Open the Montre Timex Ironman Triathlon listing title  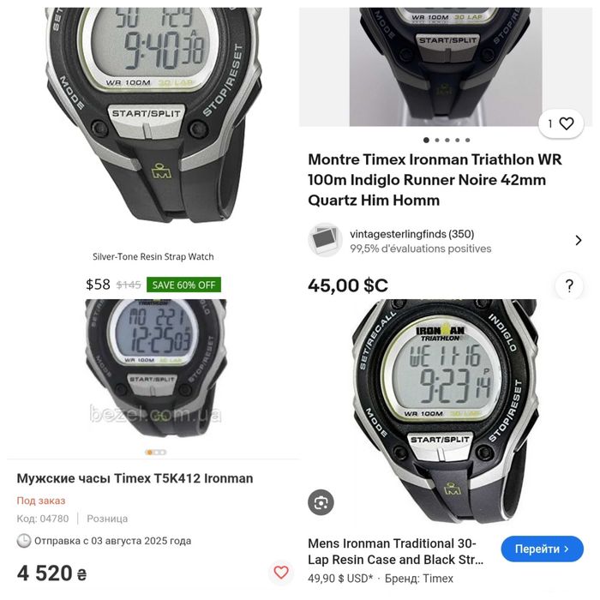coord(435,180)
